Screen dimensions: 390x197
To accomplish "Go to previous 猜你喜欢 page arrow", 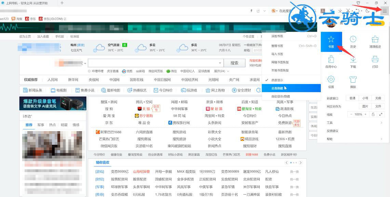I will pos(286,163).
